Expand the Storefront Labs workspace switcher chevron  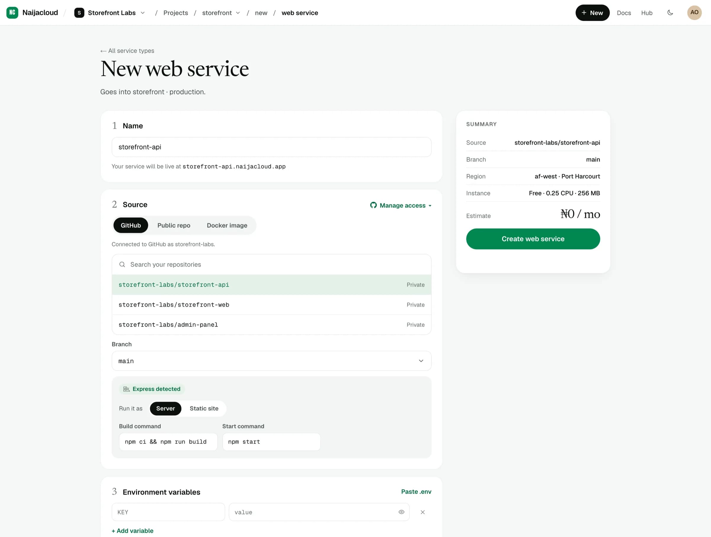143,13
